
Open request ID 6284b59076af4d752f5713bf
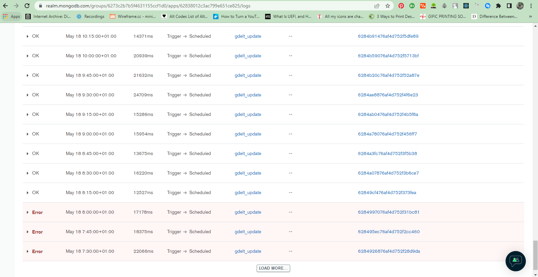[x=388, y=56]
